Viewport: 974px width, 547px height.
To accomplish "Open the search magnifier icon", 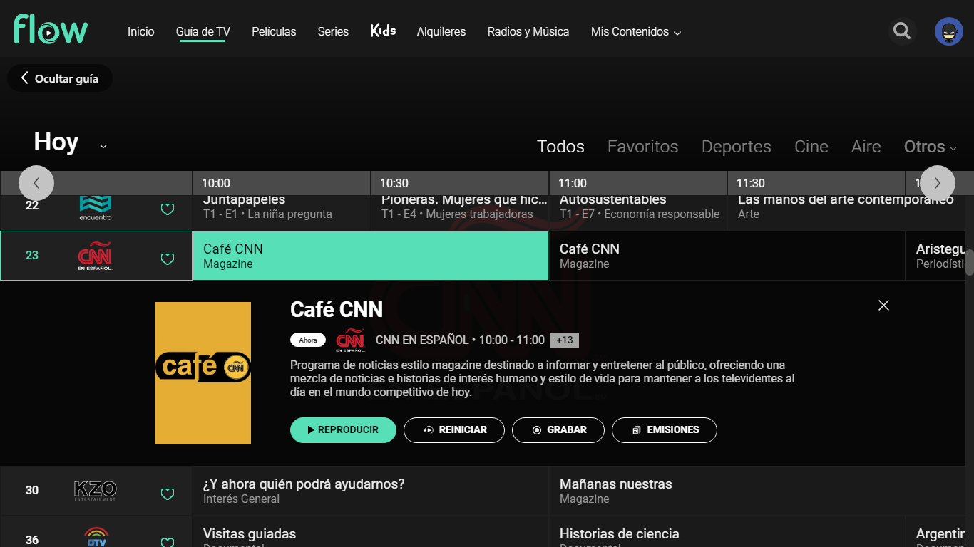I will [903, 31].
